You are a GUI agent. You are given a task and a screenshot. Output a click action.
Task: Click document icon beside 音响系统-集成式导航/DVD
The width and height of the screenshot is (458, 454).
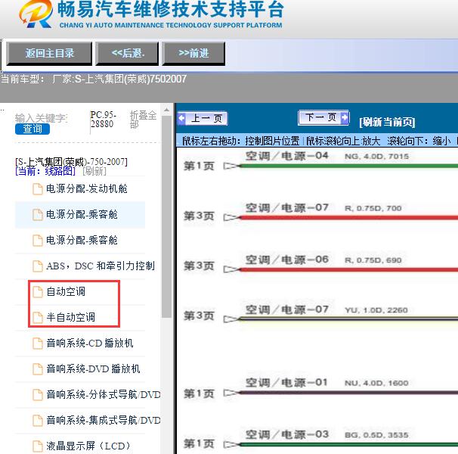click(37, 421)
